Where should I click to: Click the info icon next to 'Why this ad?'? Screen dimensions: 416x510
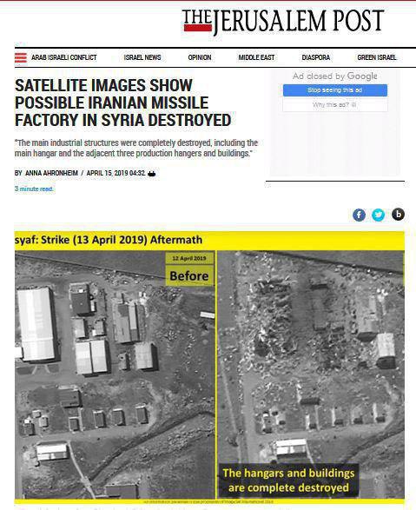tap(354, 105)
